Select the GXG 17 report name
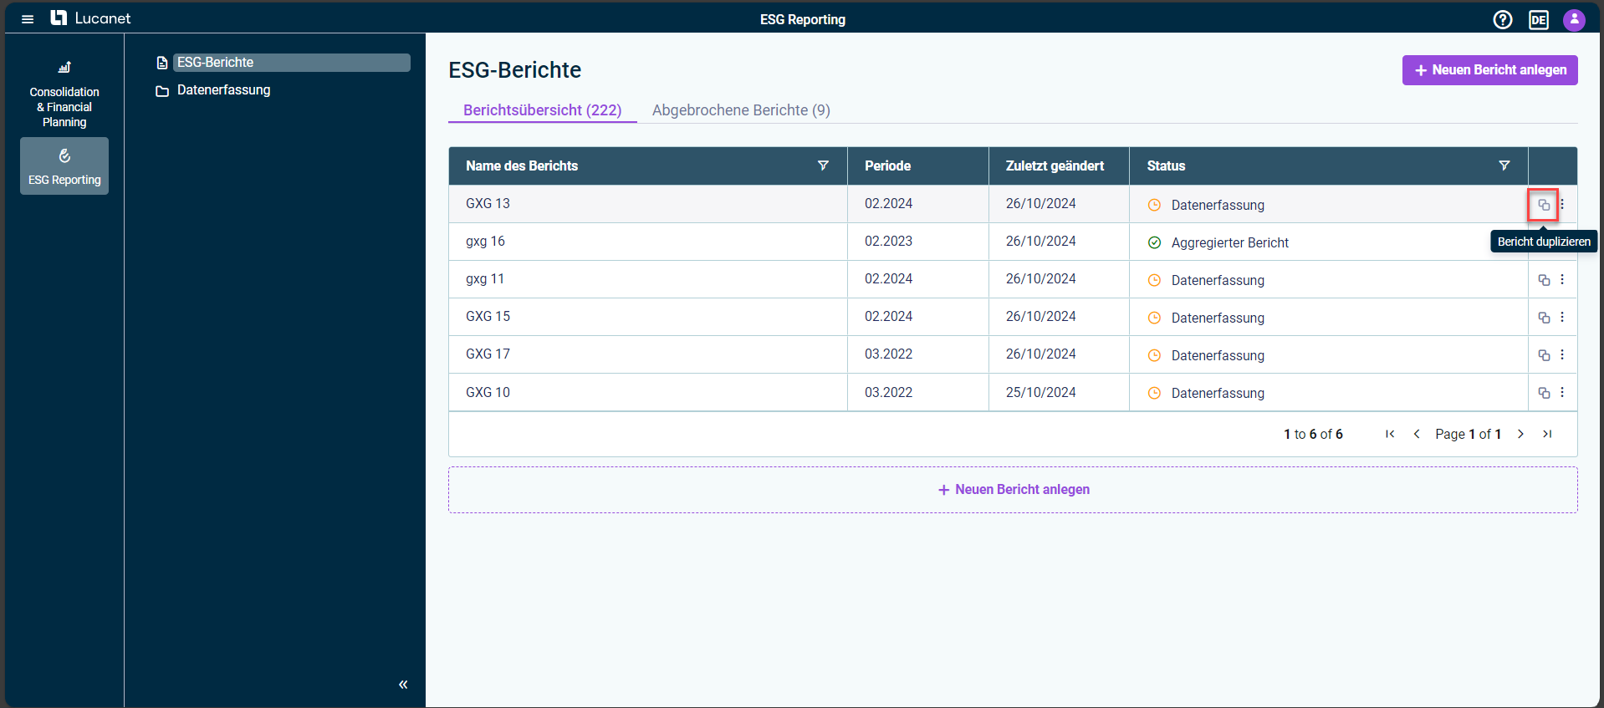Viewport: 1604px width, 708px height. (x=488, y=354)
